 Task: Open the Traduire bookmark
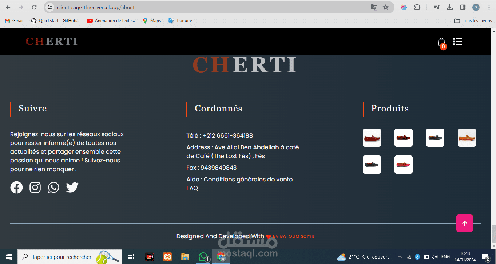180,21
